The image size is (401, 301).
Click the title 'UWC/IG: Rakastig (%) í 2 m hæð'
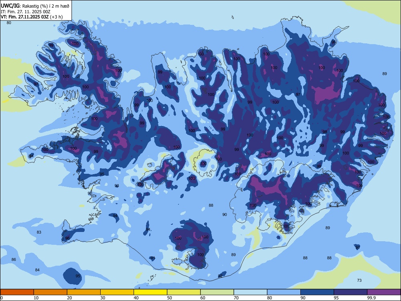pyautogui.click(x=35, y=6)
